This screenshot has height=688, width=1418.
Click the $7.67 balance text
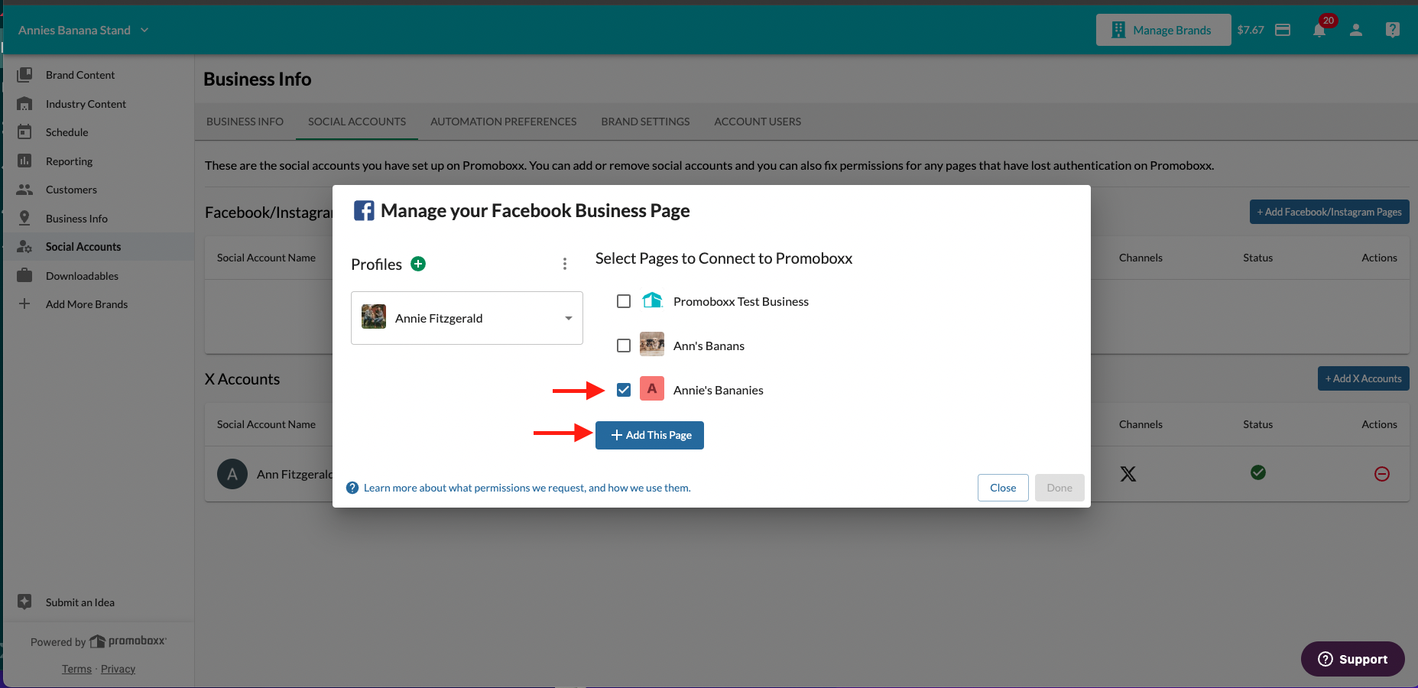pos(1251,30)
